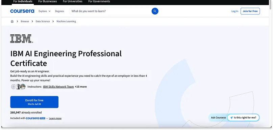Expand the Explore dropdown

tap(45, 11)
